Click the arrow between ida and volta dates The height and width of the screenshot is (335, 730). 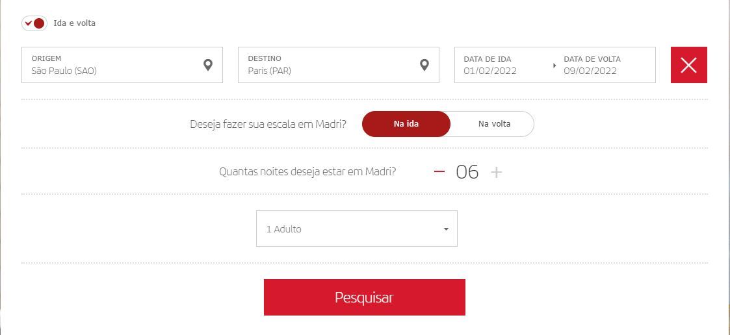[554, 66]
